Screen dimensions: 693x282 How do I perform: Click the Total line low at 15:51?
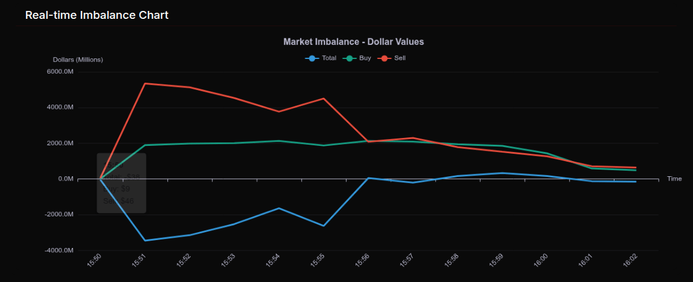(x=146, y=241)
